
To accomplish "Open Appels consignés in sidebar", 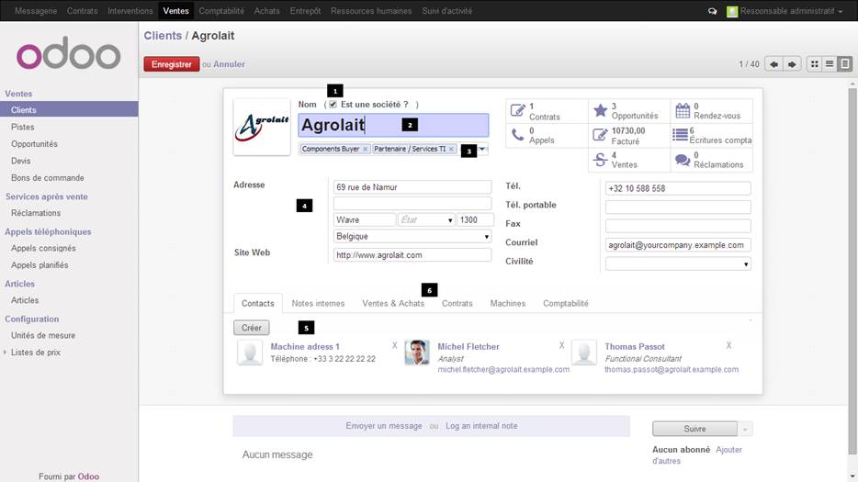I will click(43, 248).
